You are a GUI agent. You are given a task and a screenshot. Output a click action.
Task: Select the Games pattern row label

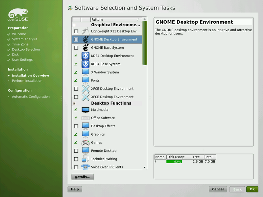click(96, 142)
